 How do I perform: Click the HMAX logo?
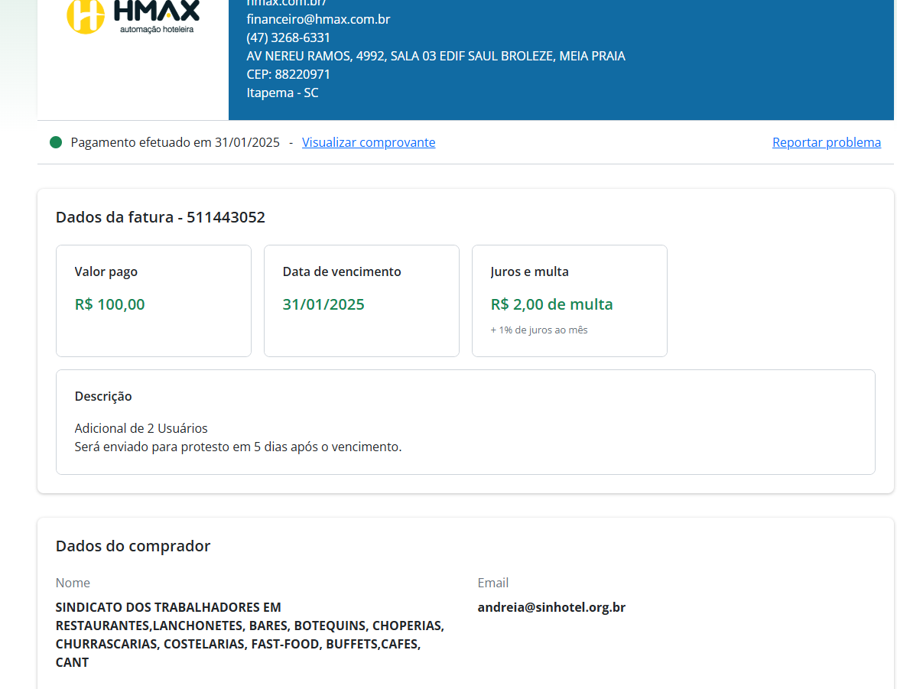tap(133, 15)
